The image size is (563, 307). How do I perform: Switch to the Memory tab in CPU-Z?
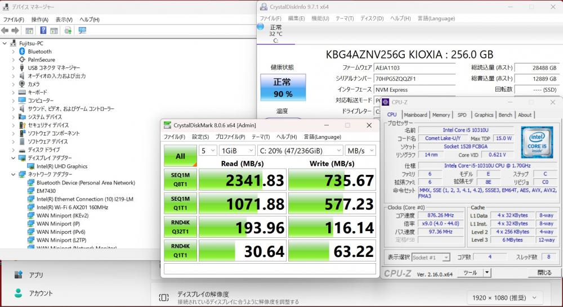click(441, 115)
